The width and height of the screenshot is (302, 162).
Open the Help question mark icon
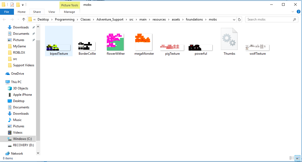coord(299,12)
